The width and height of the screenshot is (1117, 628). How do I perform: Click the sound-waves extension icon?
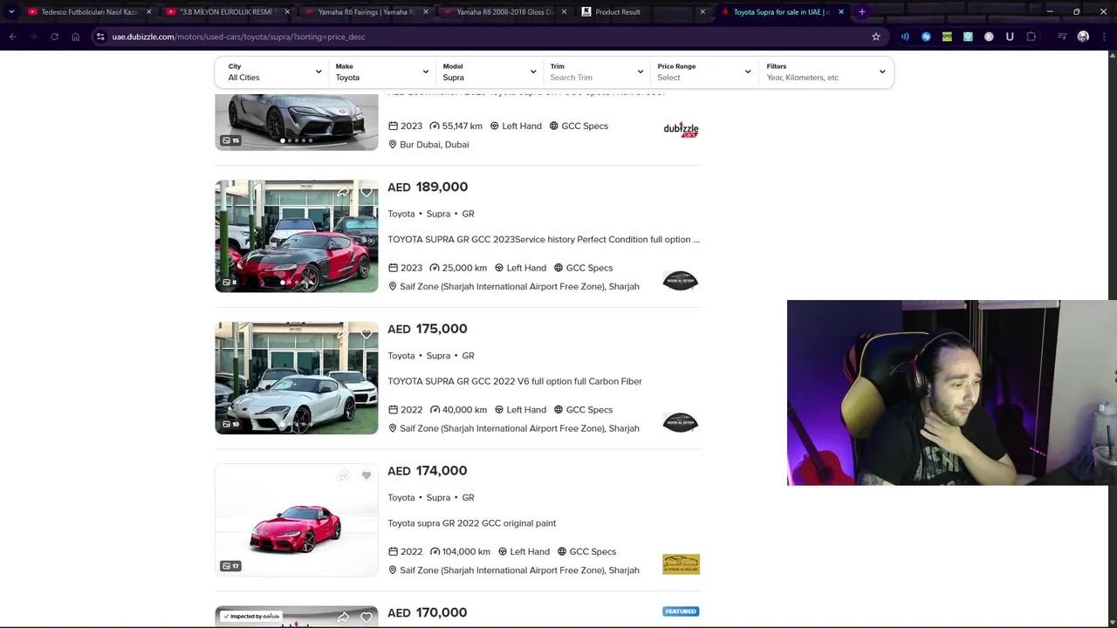[905, 37]
